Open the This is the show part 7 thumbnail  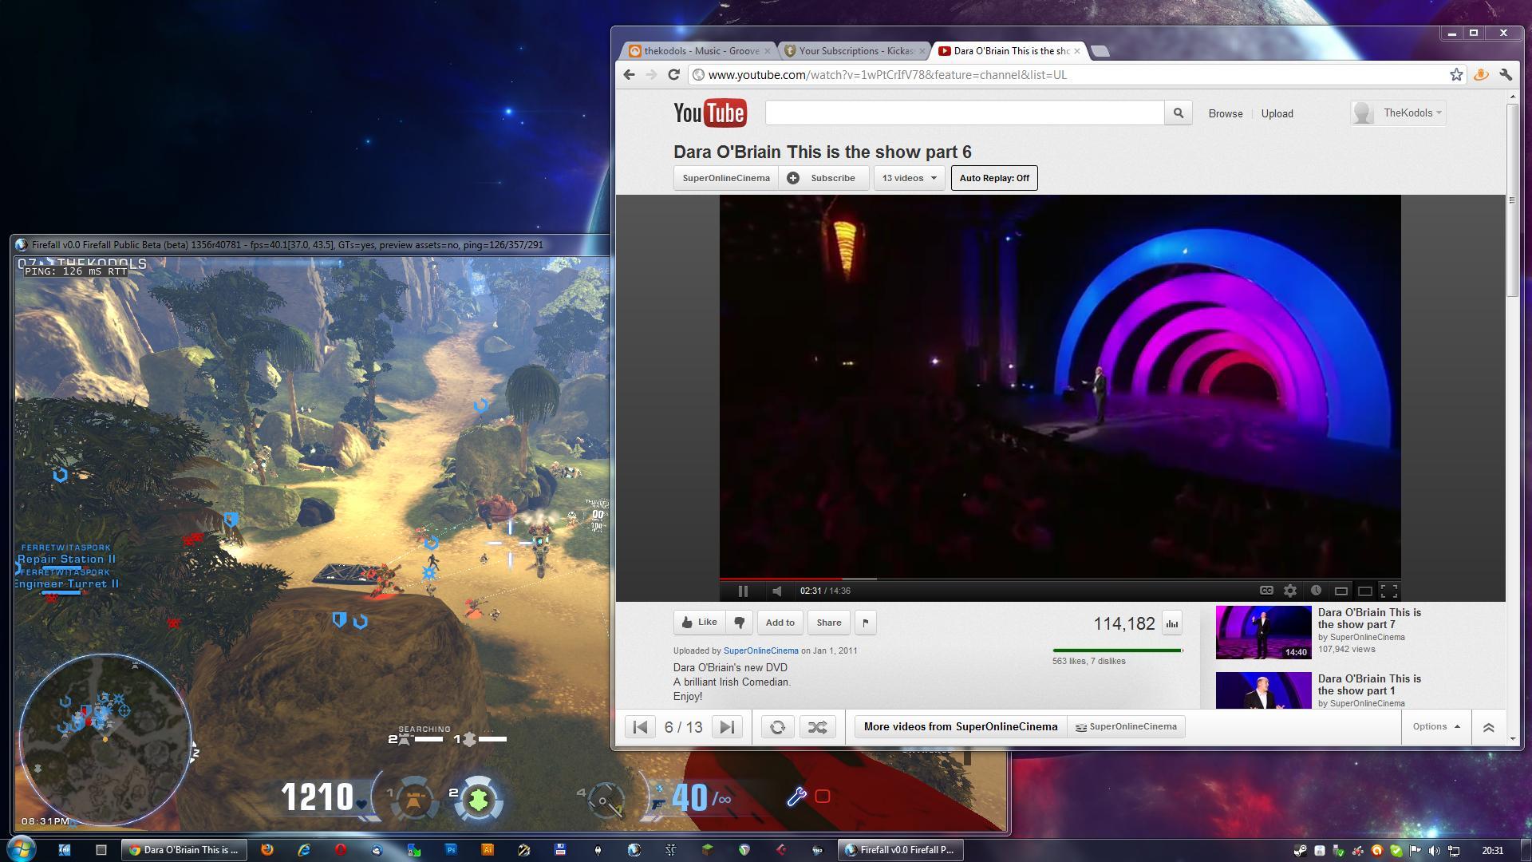click(x=1263, y=632)
